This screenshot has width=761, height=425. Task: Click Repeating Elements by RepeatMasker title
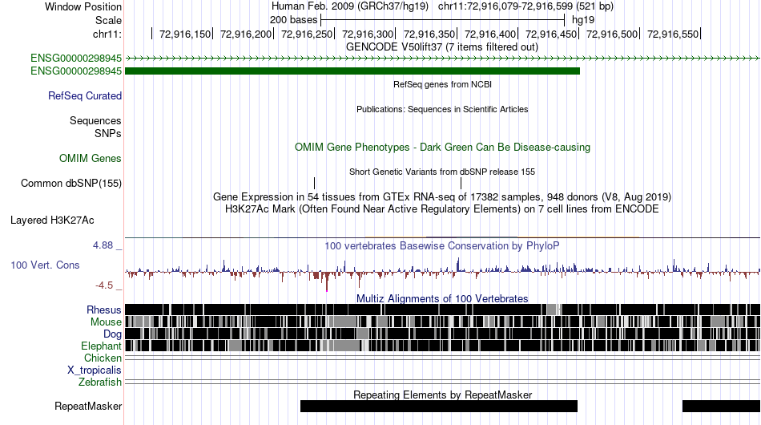(x=442, y=395)
